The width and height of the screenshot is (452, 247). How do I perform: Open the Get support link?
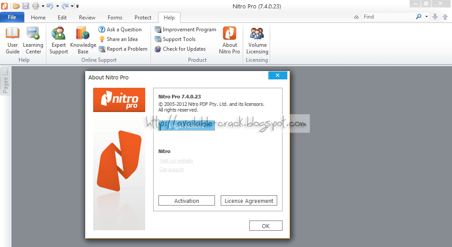(172, 169)
